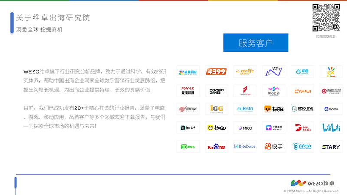Select the Zenlife Games logo
Viewport: 347px width, 195px height.
click(245, 71)
